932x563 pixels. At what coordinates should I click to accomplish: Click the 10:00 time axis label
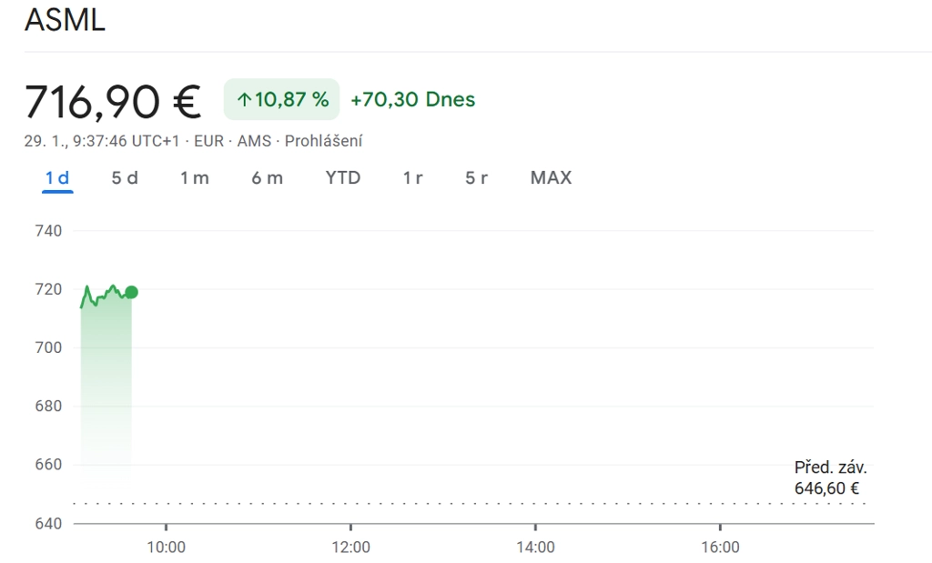tap(166, 547)
